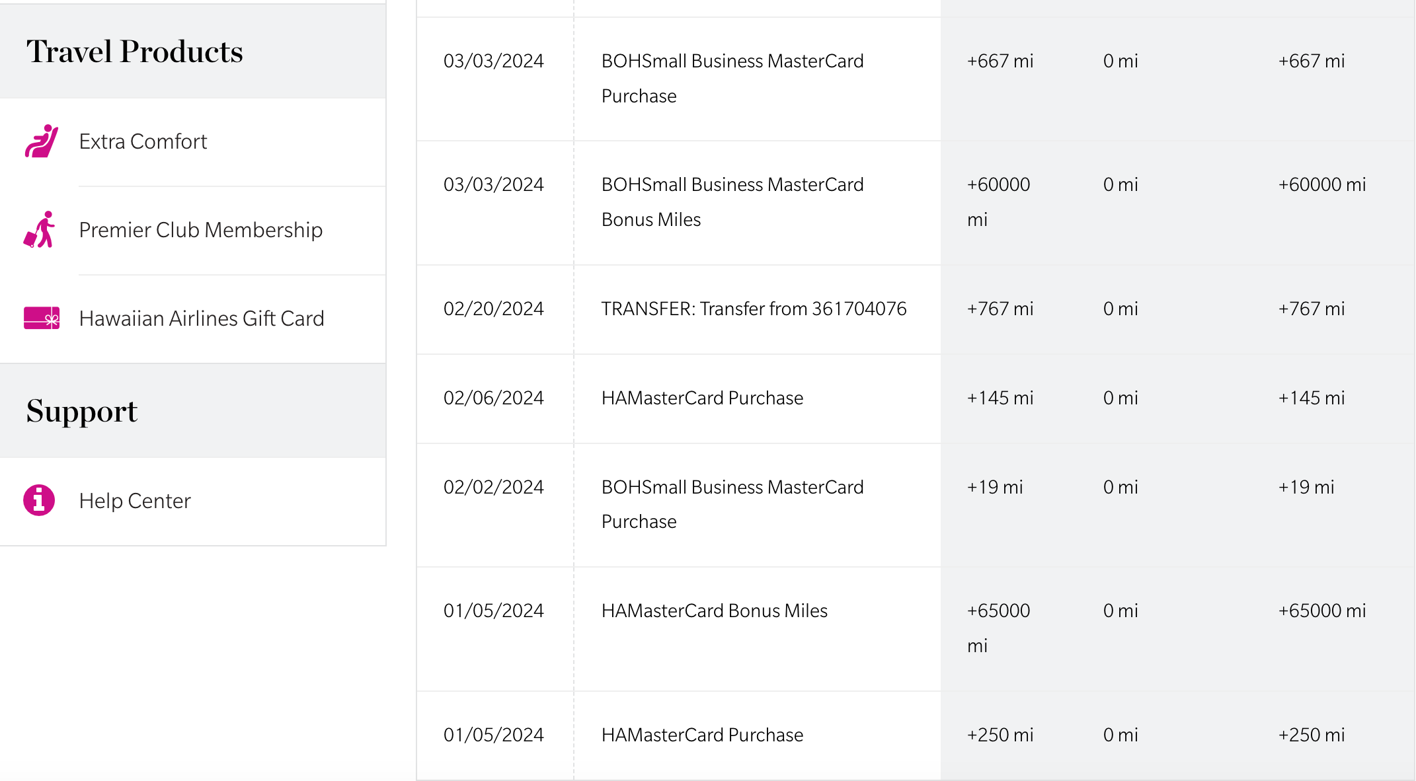Open the Help Center page
The image size is (1416, 781).
135,500
